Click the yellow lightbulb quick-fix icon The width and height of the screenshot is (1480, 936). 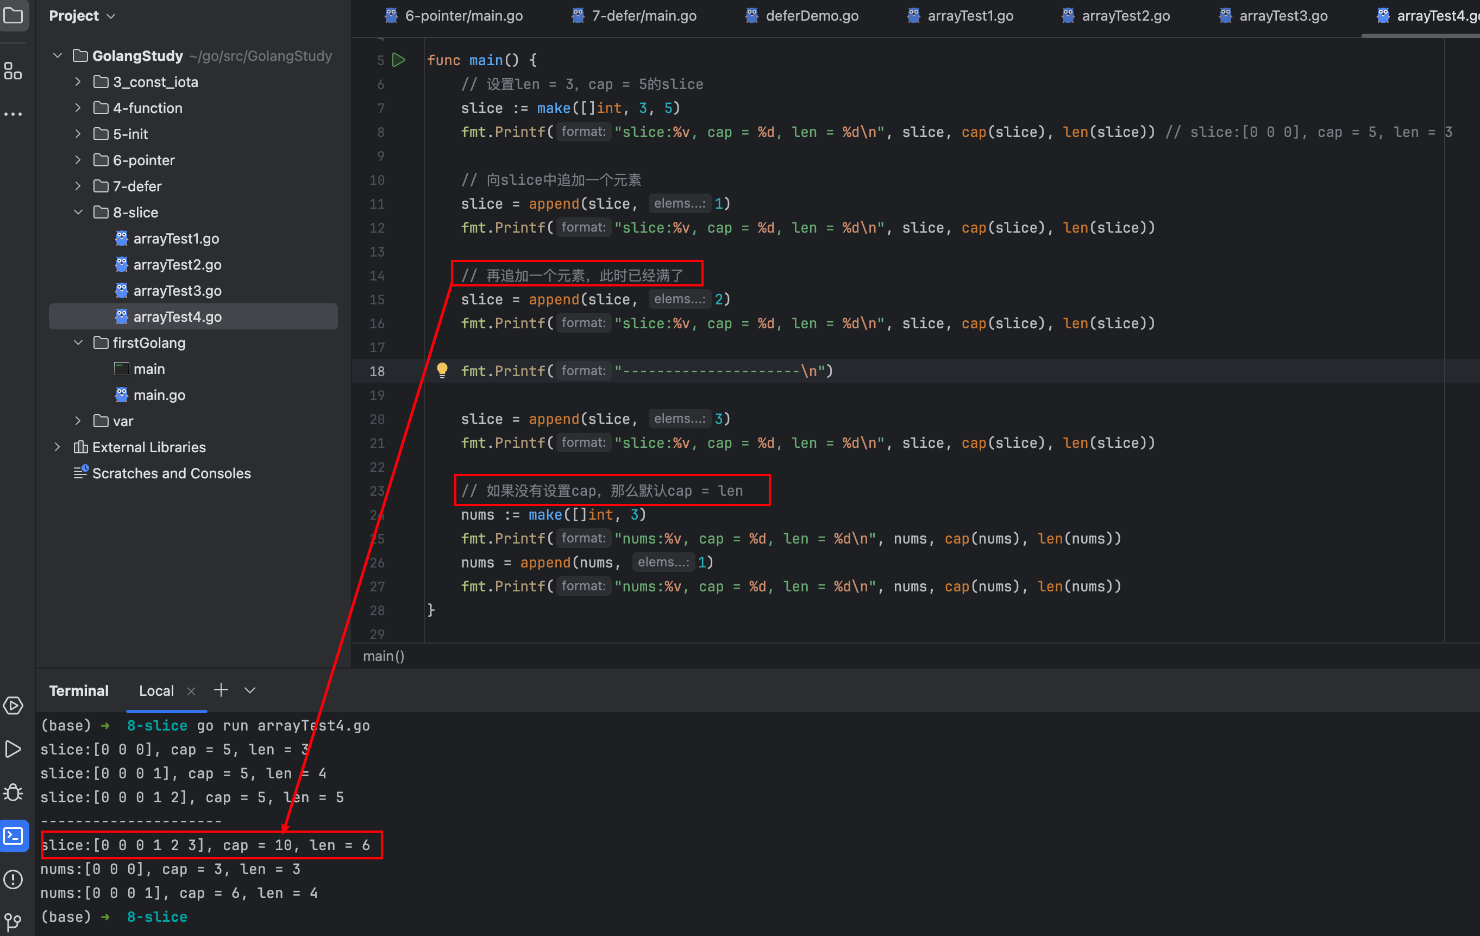pos(442,370)
